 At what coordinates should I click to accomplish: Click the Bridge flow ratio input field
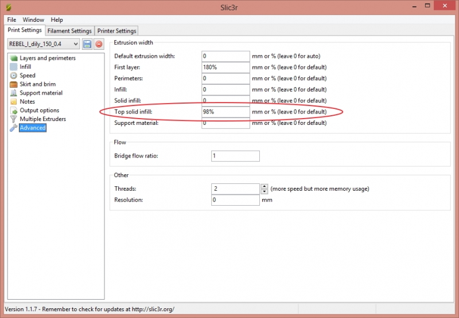click(235, 156)
